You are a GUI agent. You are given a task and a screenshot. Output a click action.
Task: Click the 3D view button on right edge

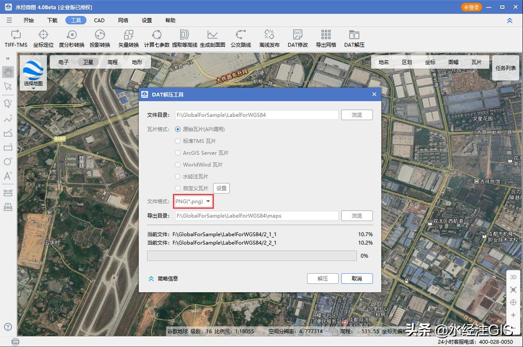(513, 276)
